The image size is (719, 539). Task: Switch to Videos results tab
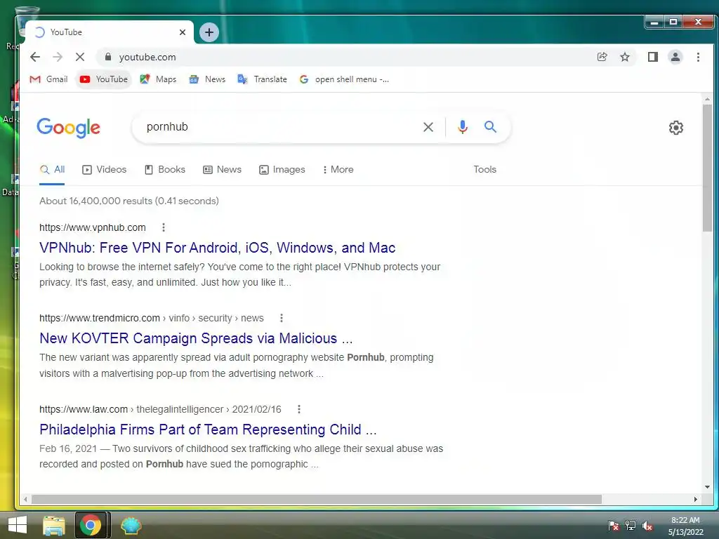point(105,170)
